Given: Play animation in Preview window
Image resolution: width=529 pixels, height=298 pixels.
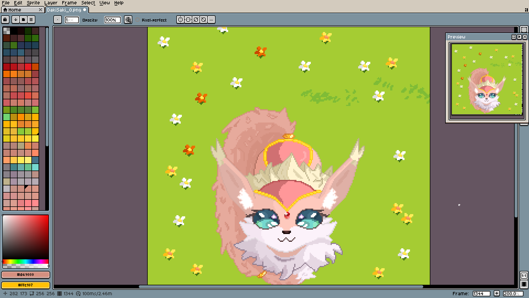Looking at the screenshot, I should (519, 37).
